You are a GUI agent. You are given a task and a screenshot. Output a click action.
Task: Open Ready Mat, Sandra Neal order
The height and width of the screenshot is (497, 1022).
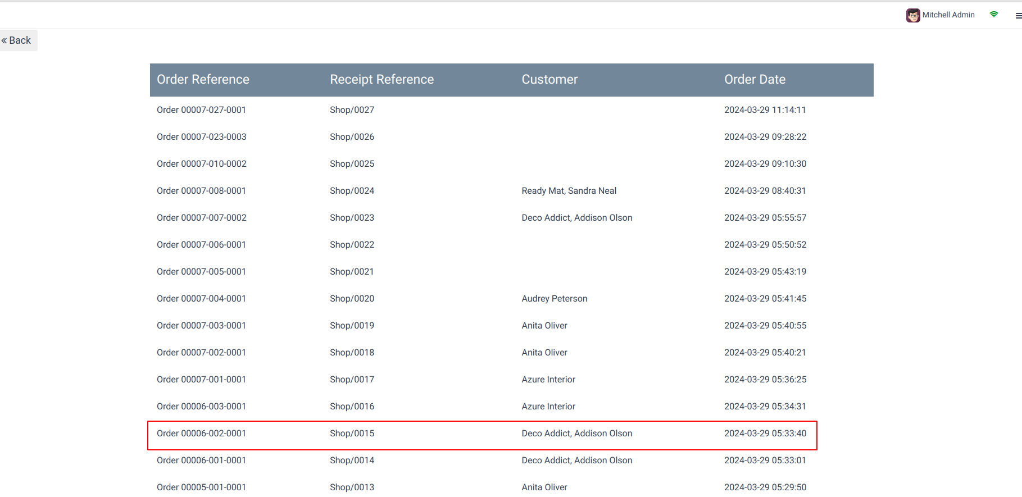click(511, 191)
